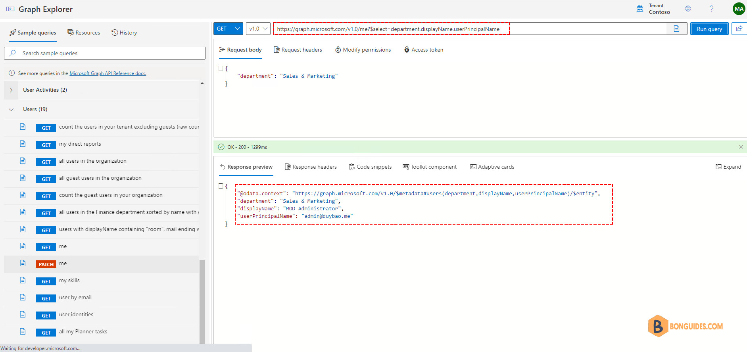Image resolution: width=747 pixels, height=352 pixels.
Task: Open docs icon for all my Planner tasks
Action: pyautogui.click(x=23, y=331)
